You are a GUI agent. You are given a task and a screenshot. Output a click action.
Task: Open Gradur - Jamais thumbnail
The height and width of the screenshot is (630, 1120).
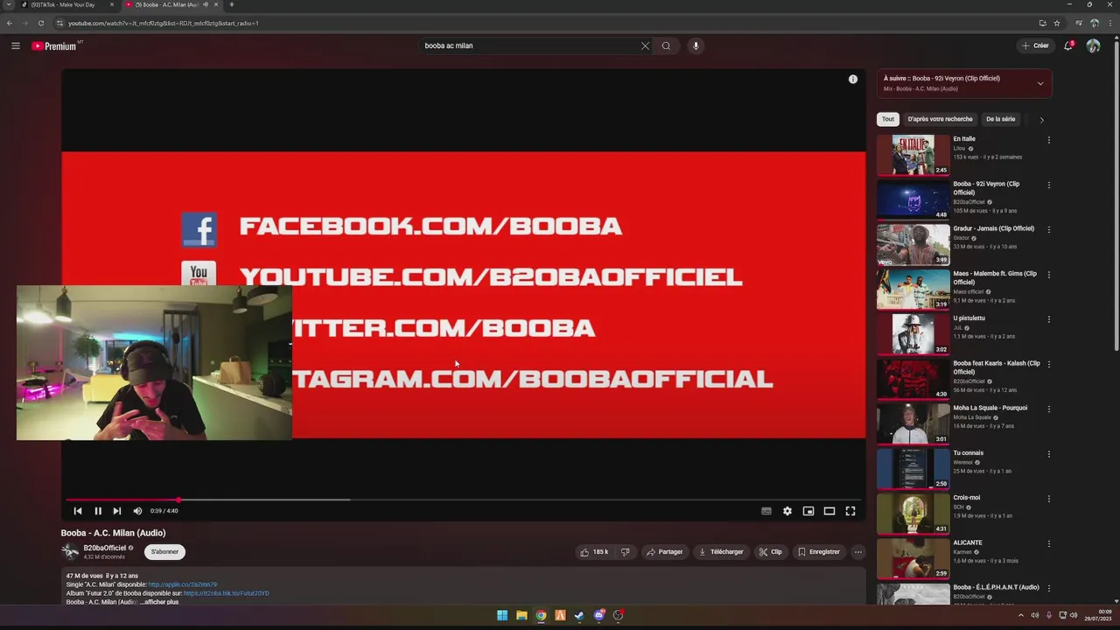pyautogui.click(x=913, y=244)
